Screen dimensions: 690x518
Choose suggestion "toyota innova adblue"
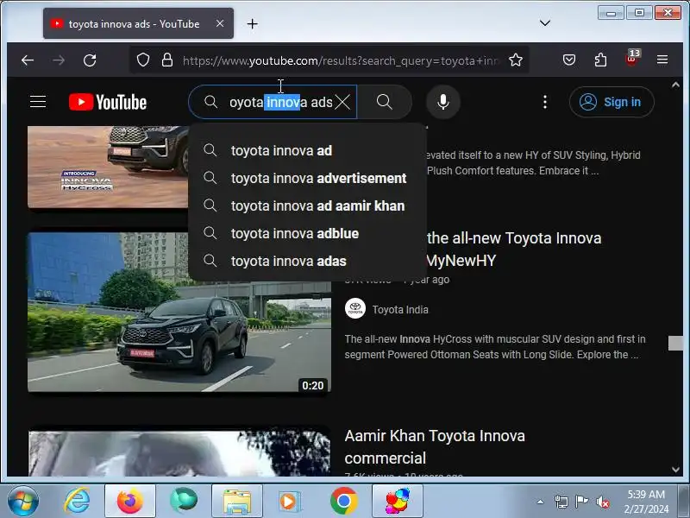point(307,233)
